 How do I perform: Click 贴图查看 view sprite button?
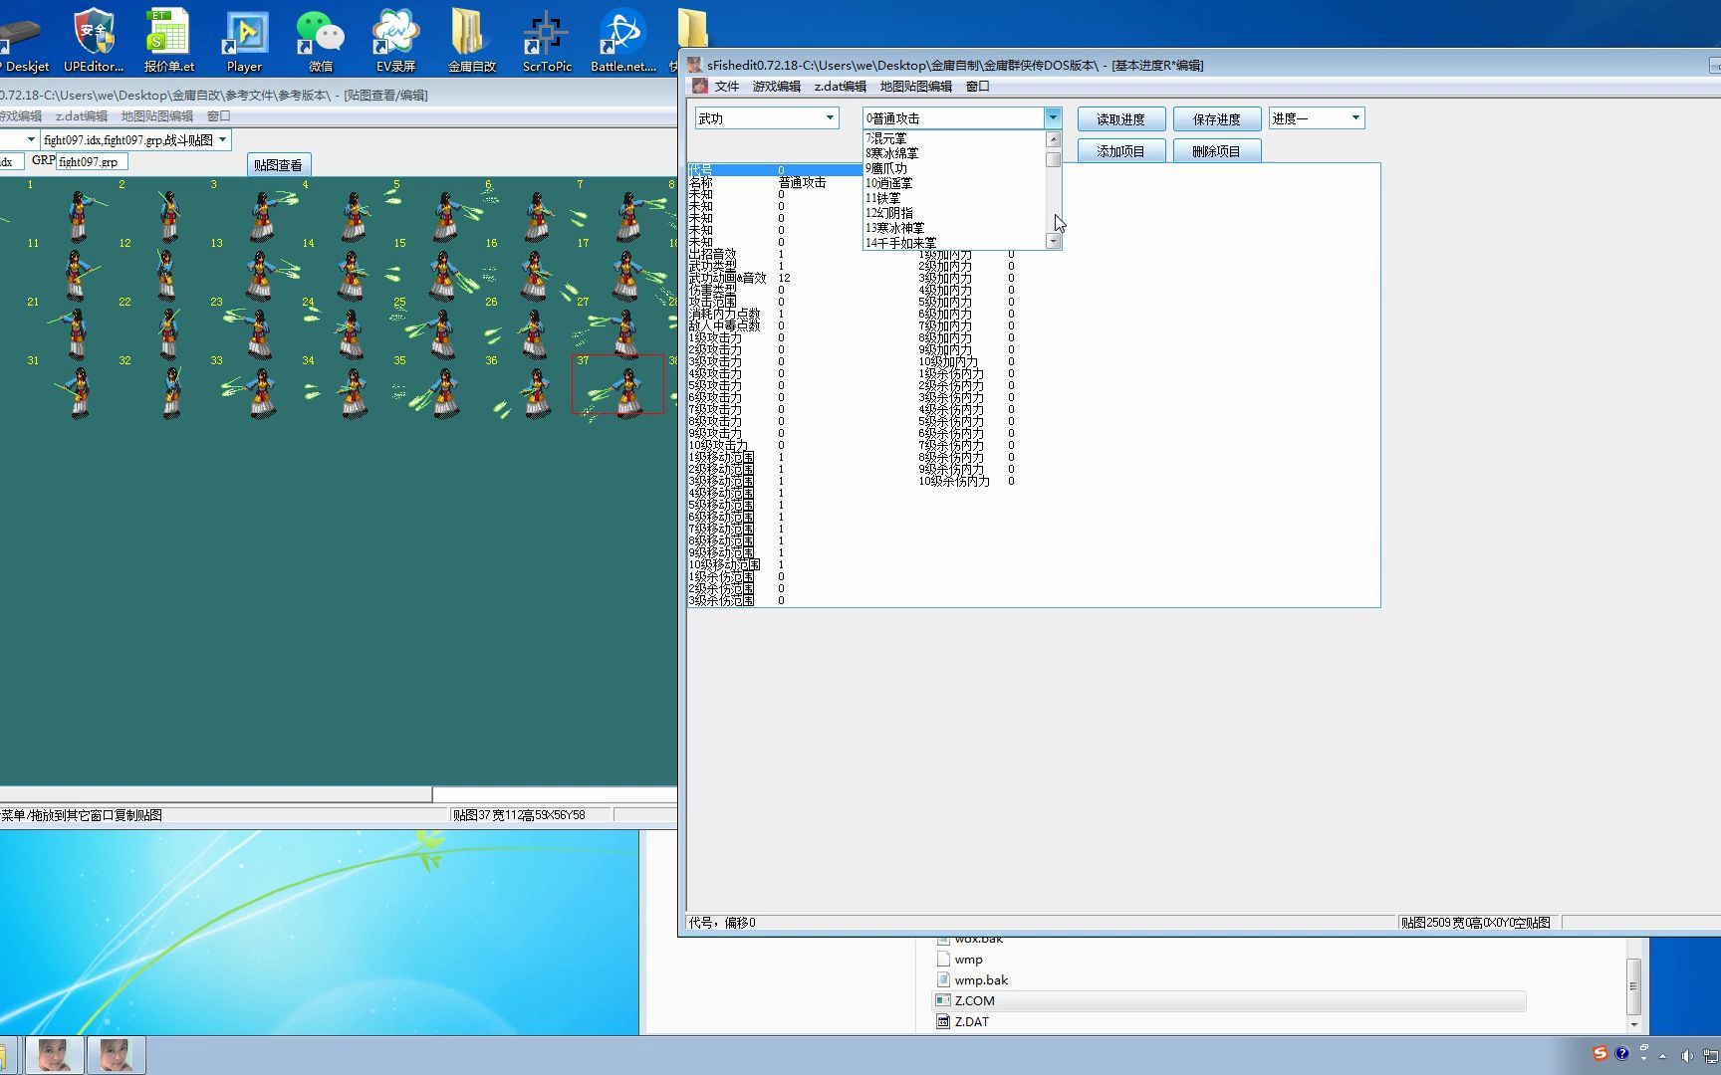pos(278,165)
